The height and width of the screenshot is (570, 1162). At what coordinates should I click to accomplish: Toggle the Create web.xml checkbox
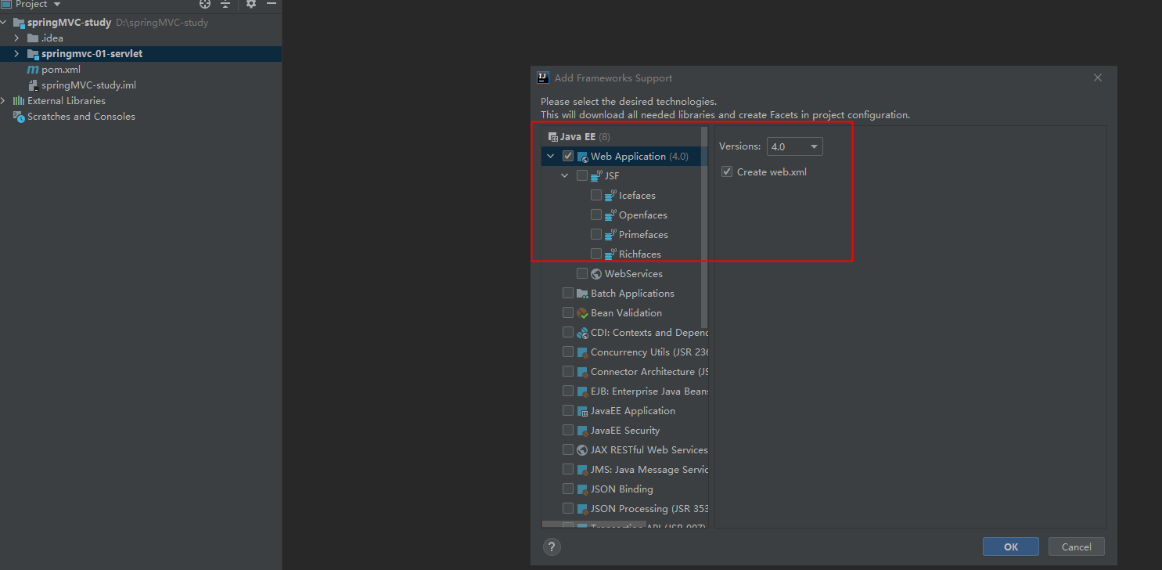tap(727, 171)
